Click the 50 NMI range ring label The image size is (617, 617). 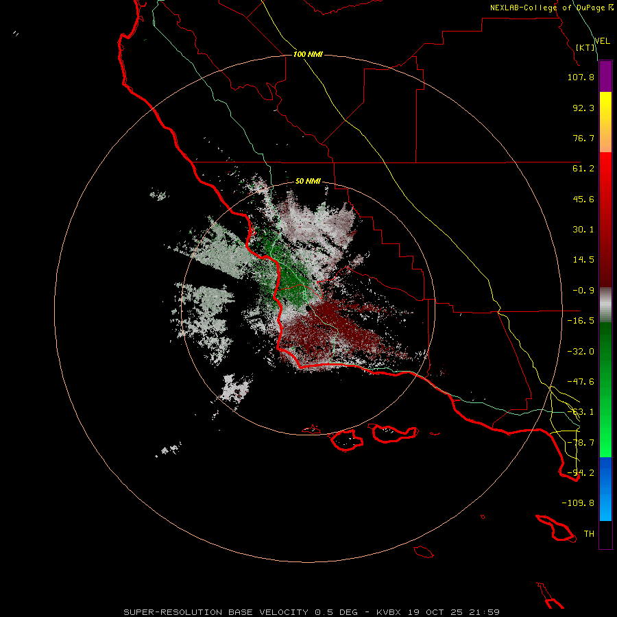(308, 182)
